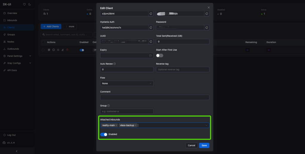Viewport: 305px width, 154px height.
Task: Click the Comment input field
Action: point(155,97)
